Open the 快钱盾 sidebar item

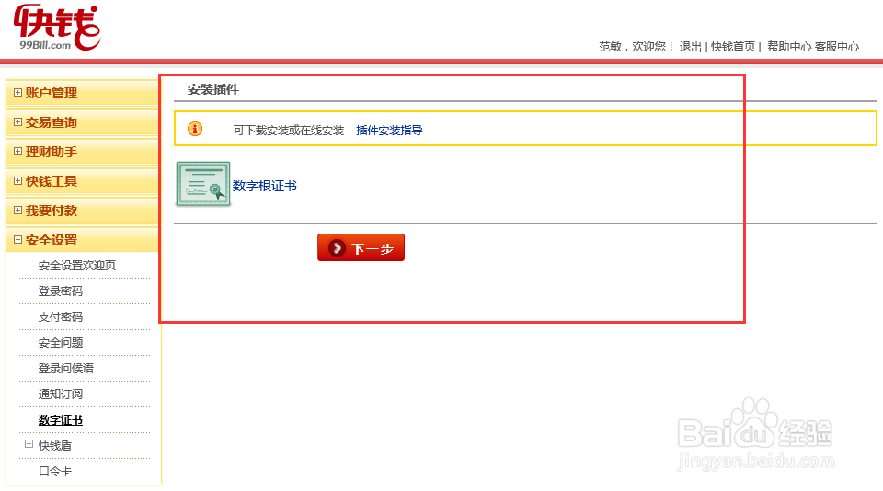click(54, 445)
